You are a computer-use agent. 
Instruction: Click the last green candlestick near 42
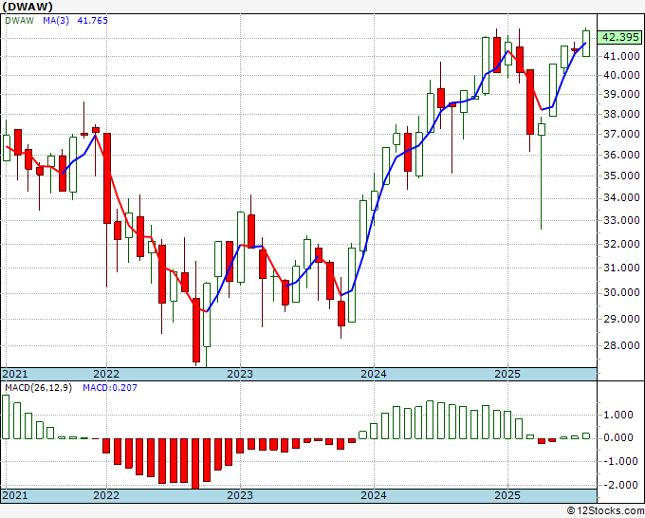coord(586,44)
